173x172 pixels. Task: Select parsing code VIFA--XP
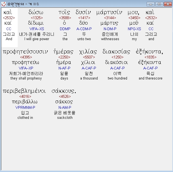(x=26, y=68)
